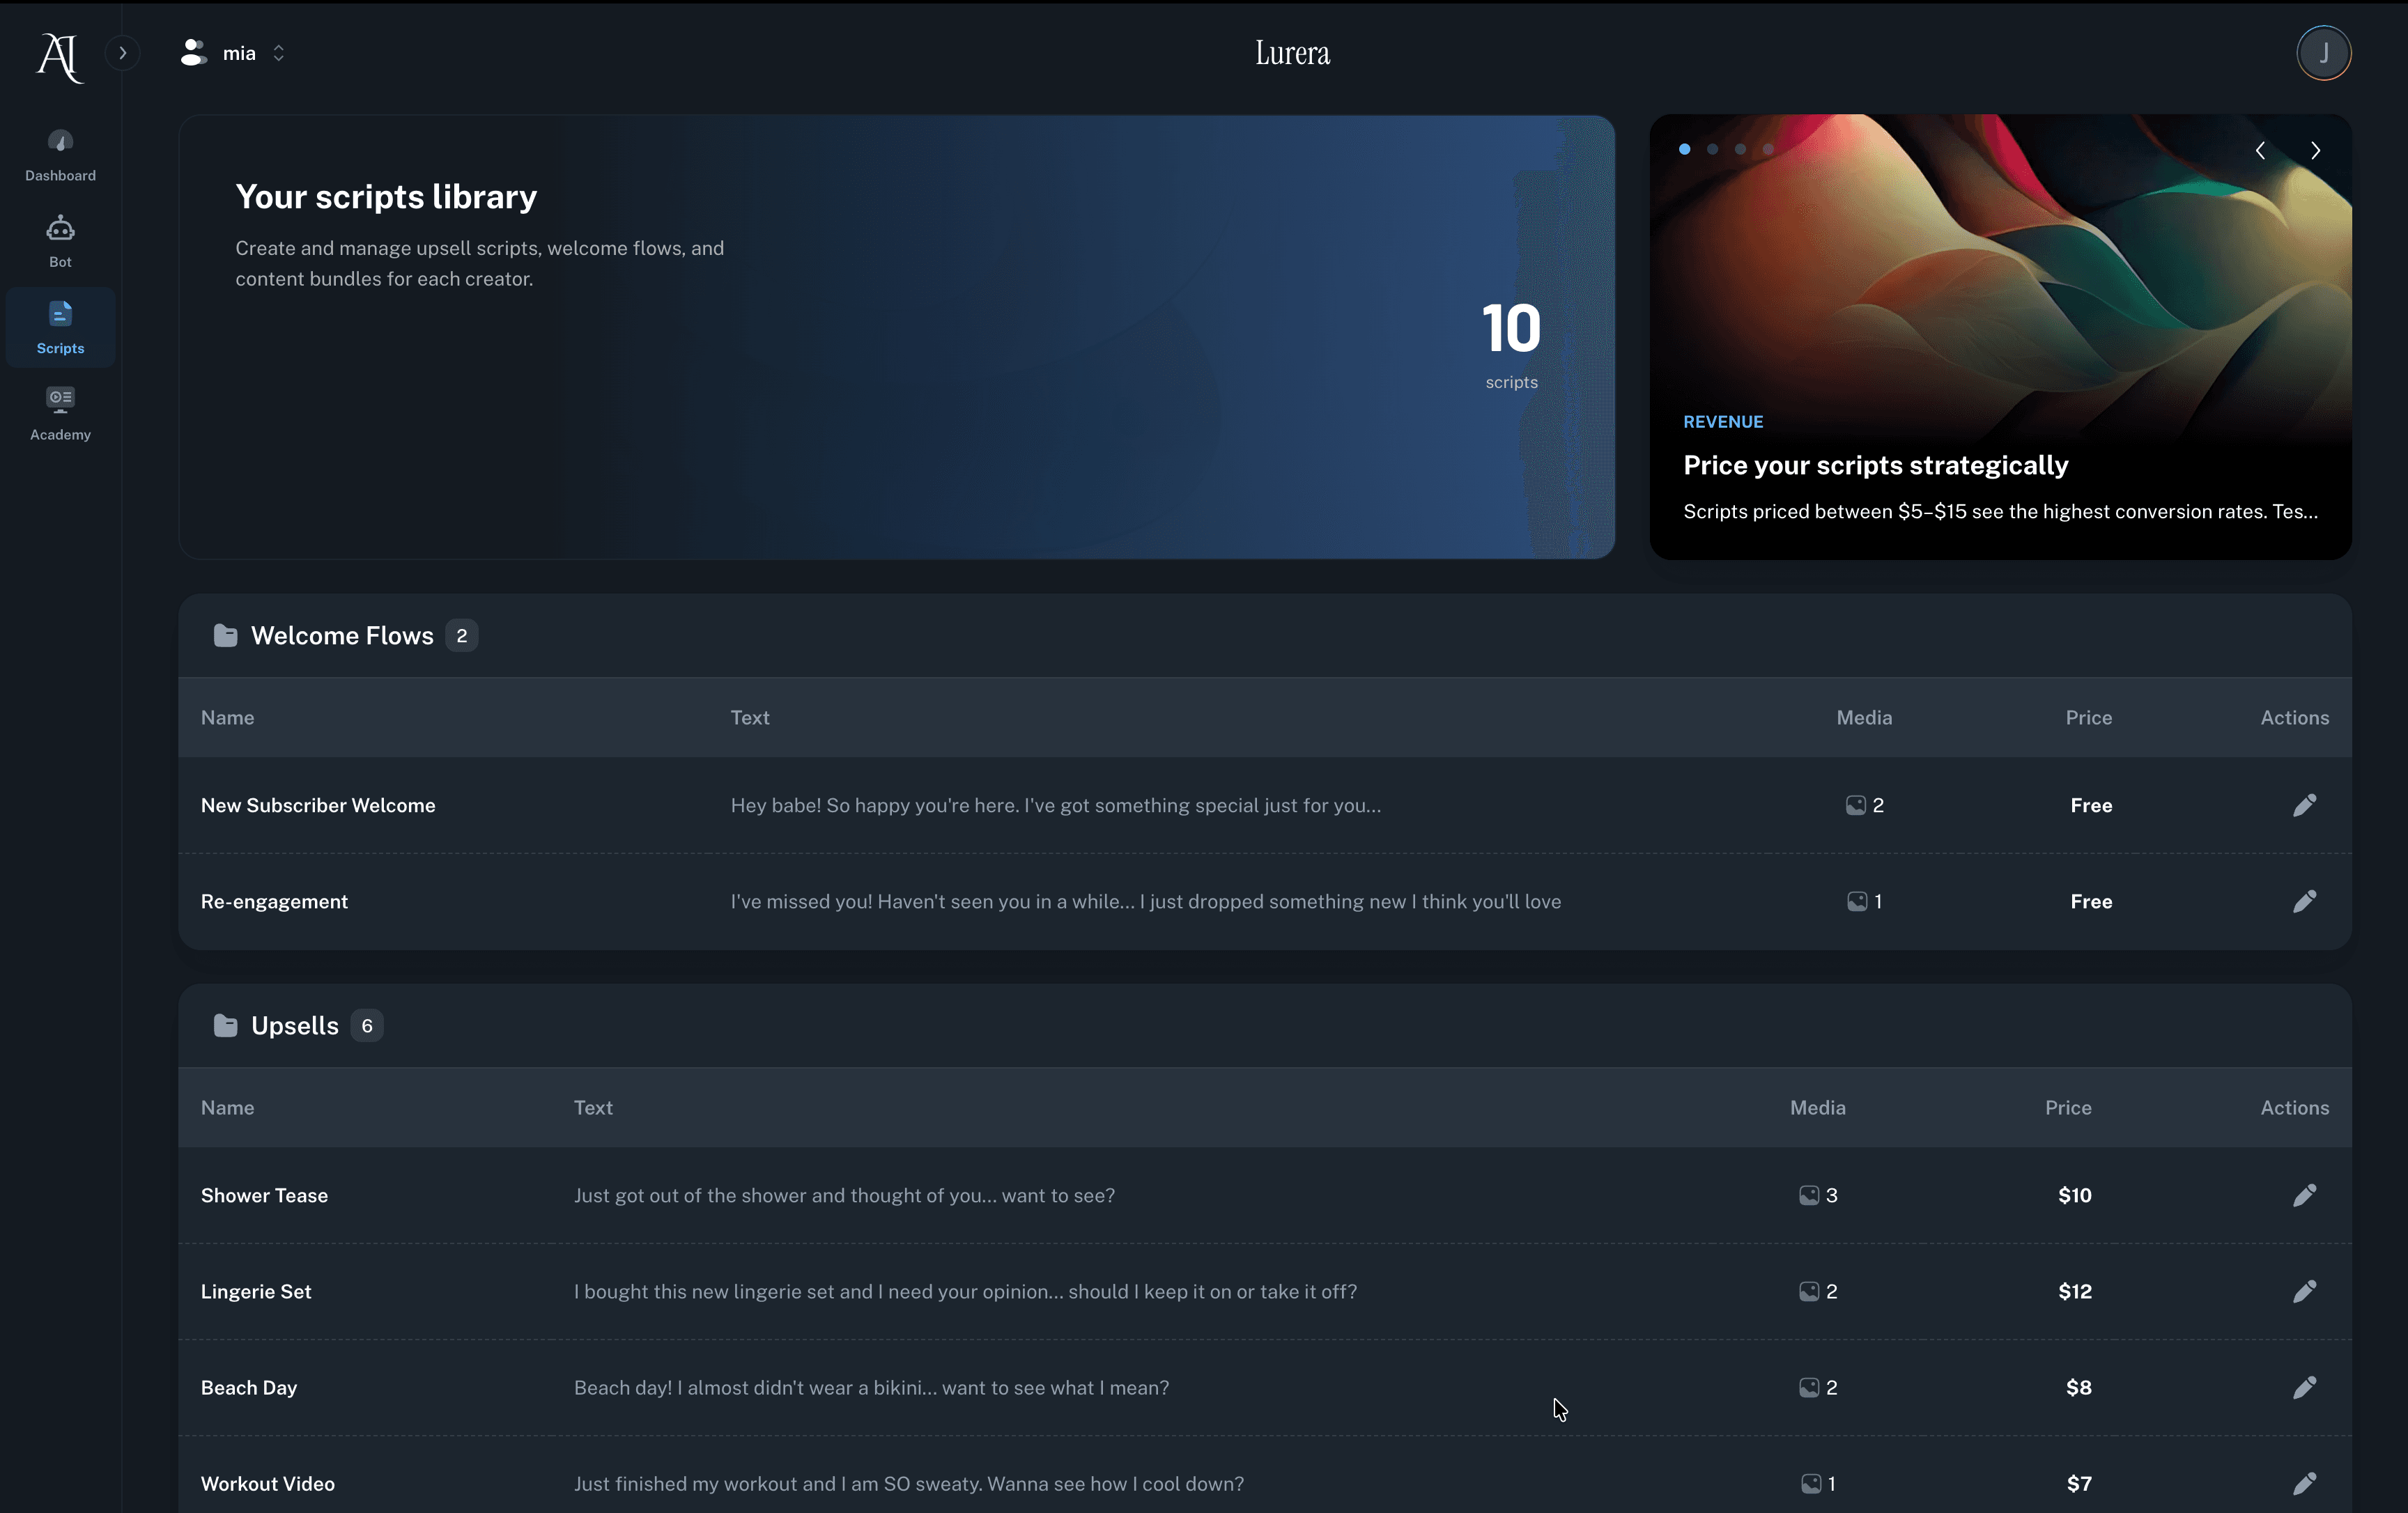The height and width of the screenshot is (1513, 2408).
Task: Edit the Workout Video upsell
Action: point(2304,1484)
